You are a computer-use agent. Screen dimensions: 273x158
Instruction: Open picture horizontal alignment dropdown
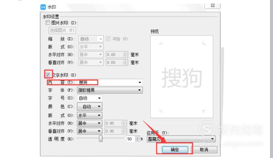[91, 54]
